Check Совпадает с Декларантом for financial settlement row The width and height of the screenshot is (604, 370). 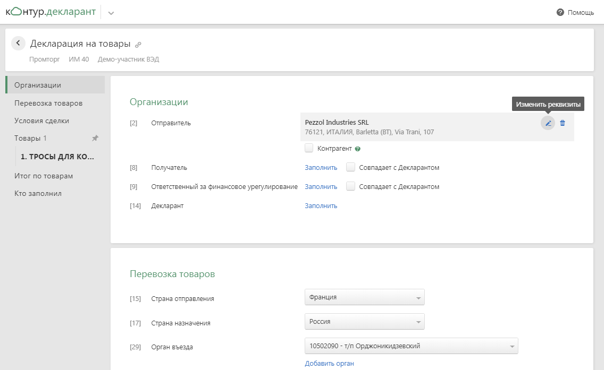[350, 186]
